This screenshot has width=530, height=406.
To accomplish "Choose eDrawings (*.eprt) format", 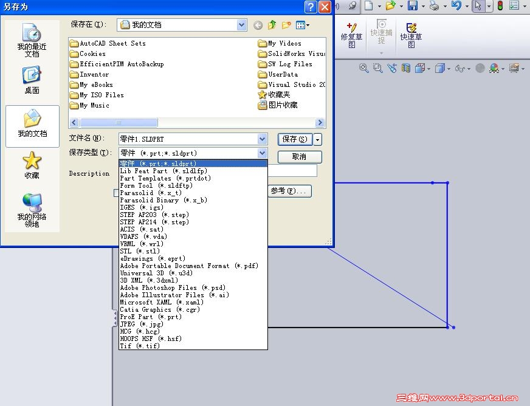I will coord(193,258).
